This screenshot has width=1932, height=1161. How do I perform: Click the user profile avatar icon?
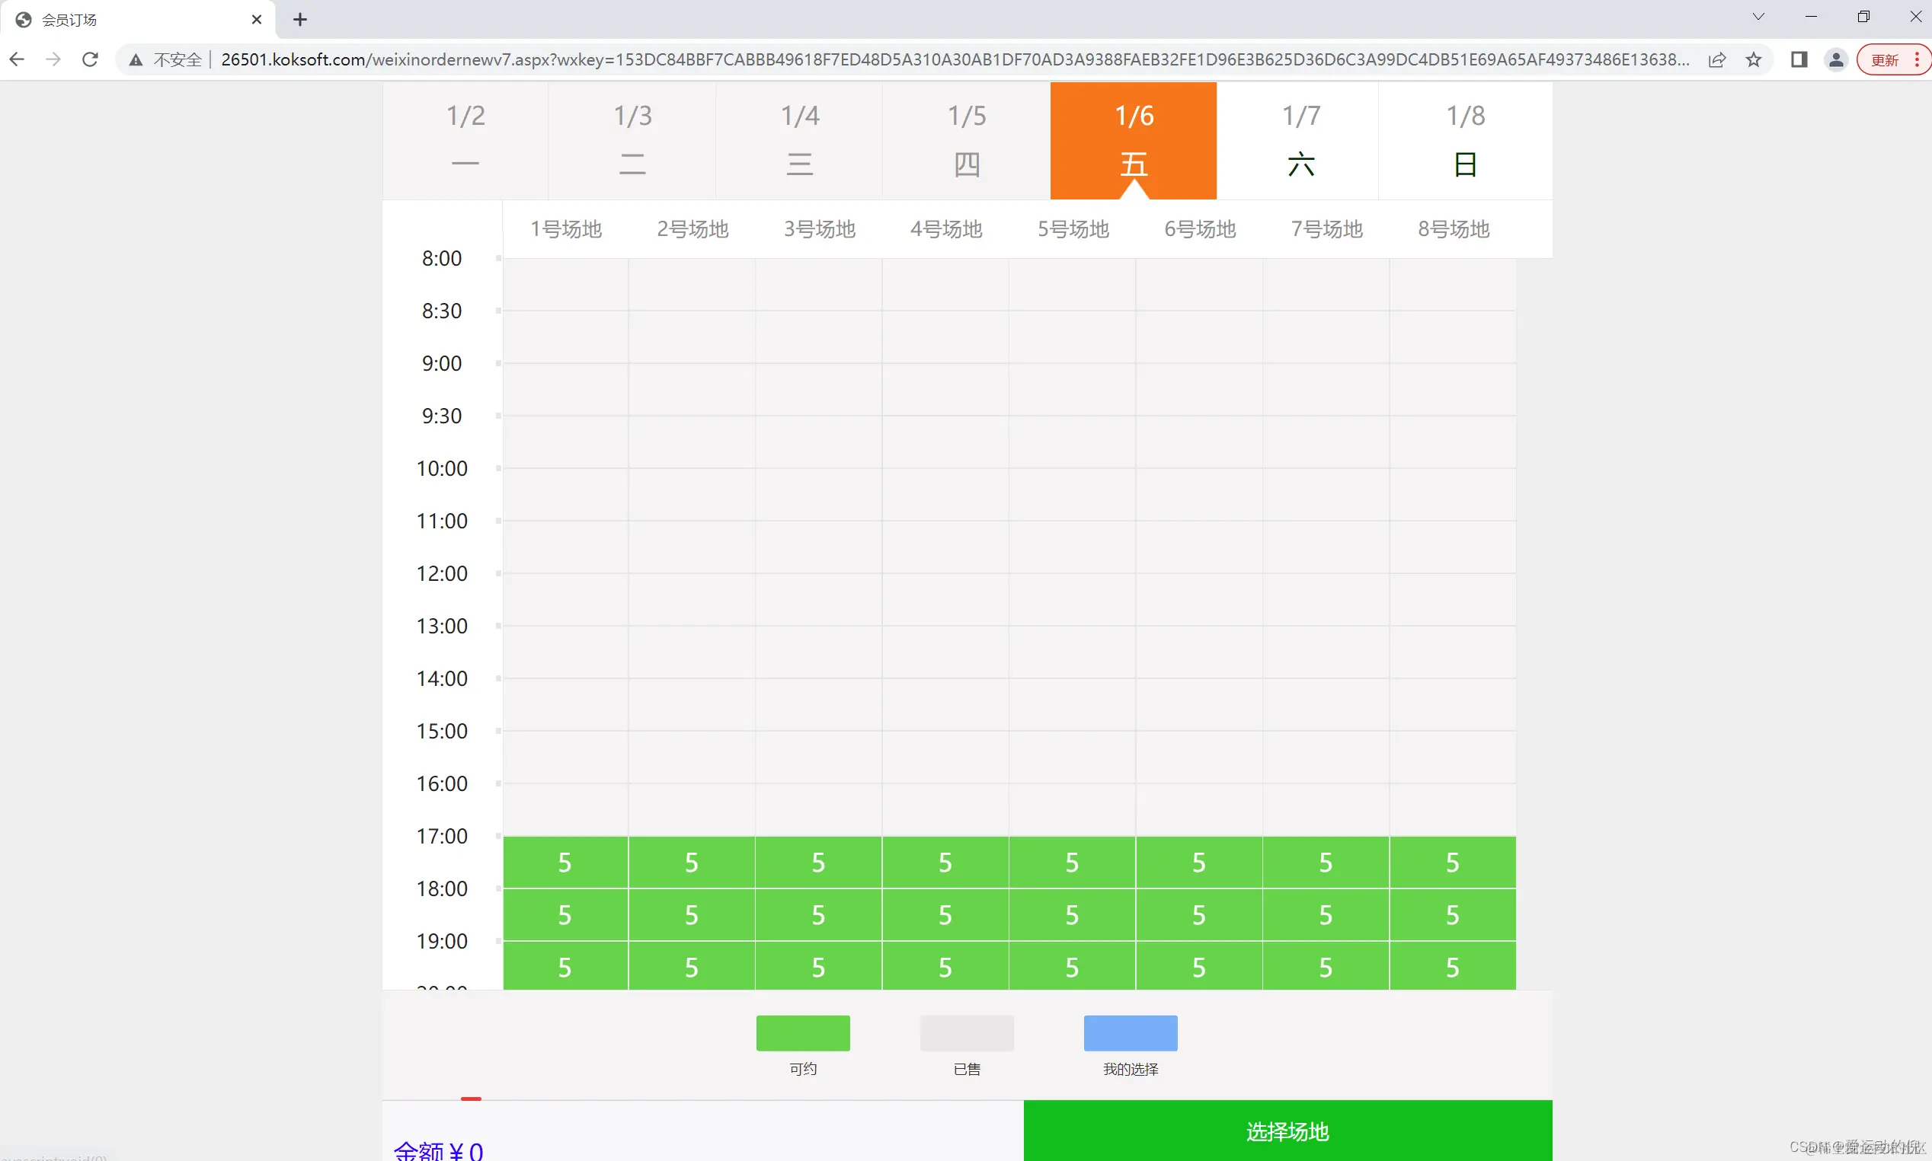[1836, 59]
